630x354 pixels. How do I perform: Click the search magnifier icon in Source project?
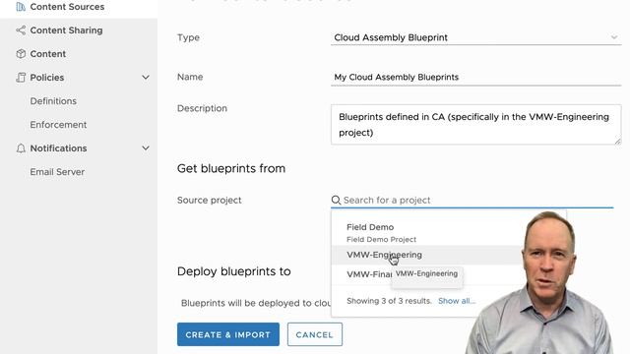(336, 200)
